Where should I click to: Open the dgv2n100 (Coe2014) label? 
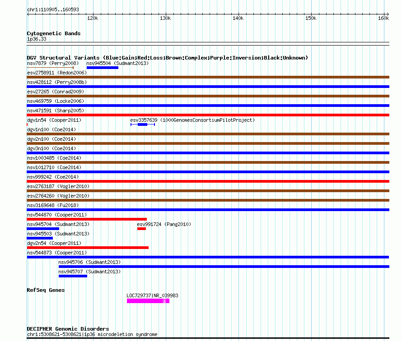point(51,139)
